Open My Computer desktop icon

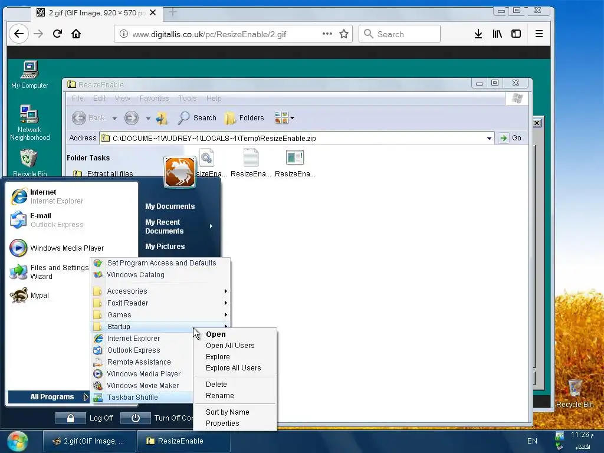29,75
